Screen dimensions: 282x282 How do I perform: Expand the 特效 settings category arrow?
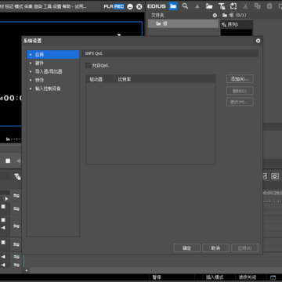(x=31, y=80)
